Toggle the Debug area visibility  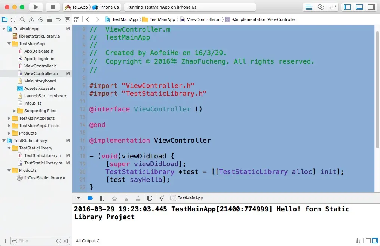point(359,7)
